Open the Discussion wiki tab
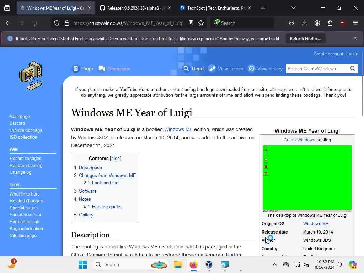The image size is (364, 273). (114, 69)
